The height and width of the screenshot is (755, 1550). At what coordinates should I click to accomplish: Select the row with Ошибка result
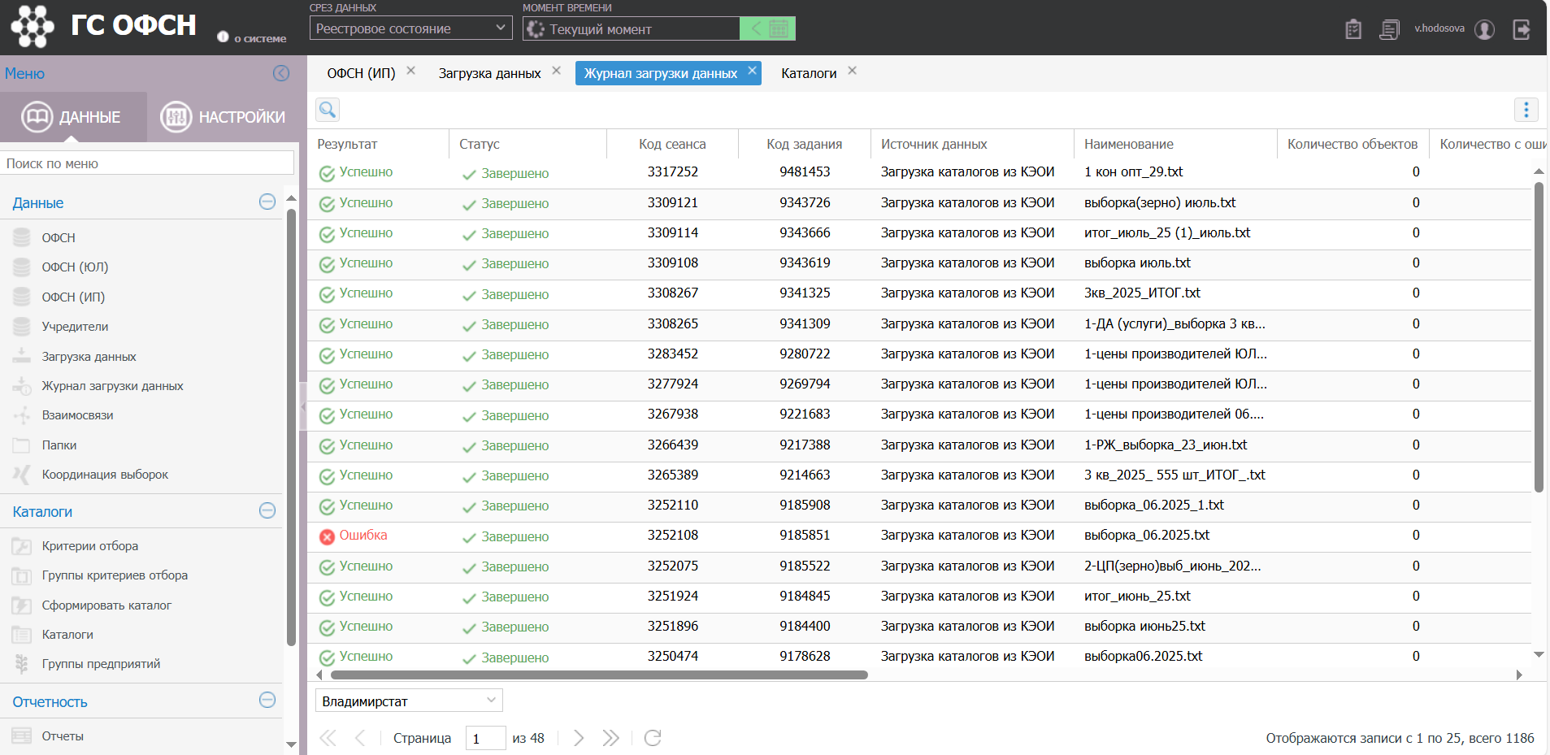point(918,536)
